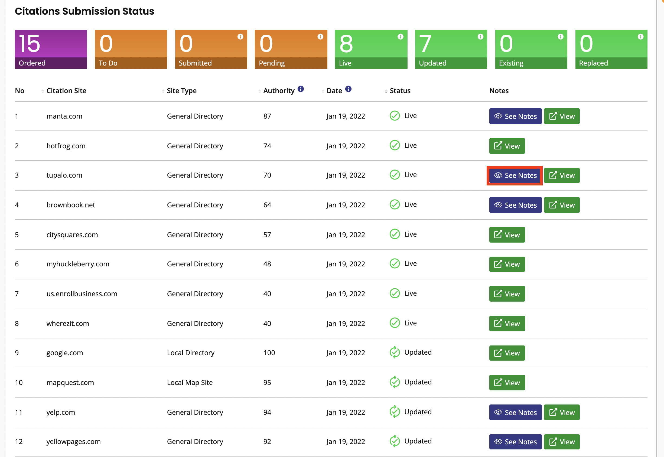Click info icon next to Authority header
This screenshot has height=457, width=664.
click(x=300, y=89)
